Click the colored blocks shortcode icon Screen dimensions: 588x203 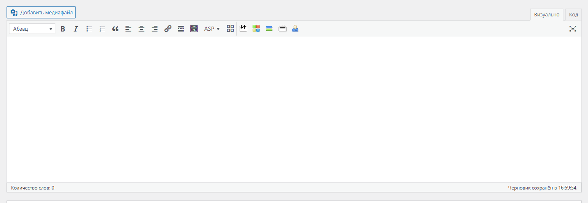pos(256,29)
